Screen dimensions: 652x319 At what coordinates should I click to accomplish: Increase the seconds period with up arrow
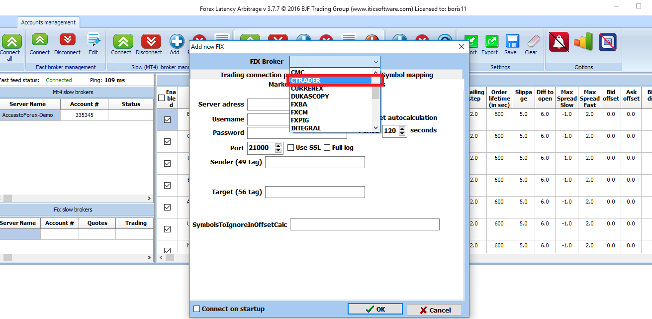point(403,128)
